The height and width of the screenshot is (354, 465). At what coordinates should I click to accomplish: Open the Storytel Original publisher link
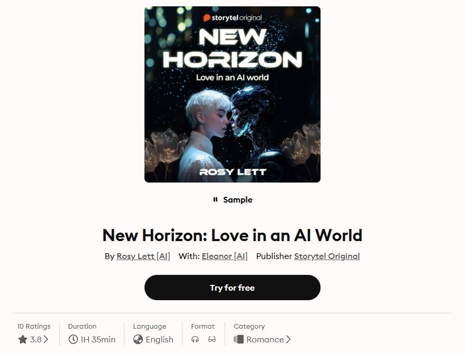tap(327, 256)
